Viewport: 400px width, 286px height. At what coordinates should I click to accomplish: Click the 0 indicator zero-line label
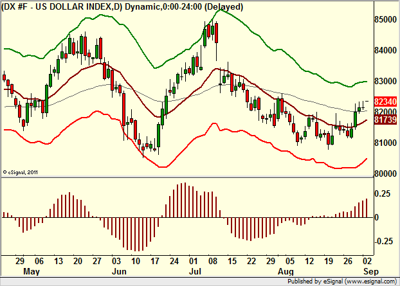376,217
